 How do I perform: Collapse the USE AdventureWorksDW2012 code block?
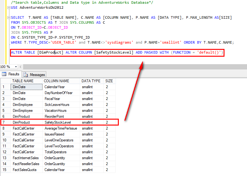coord(8,7)
